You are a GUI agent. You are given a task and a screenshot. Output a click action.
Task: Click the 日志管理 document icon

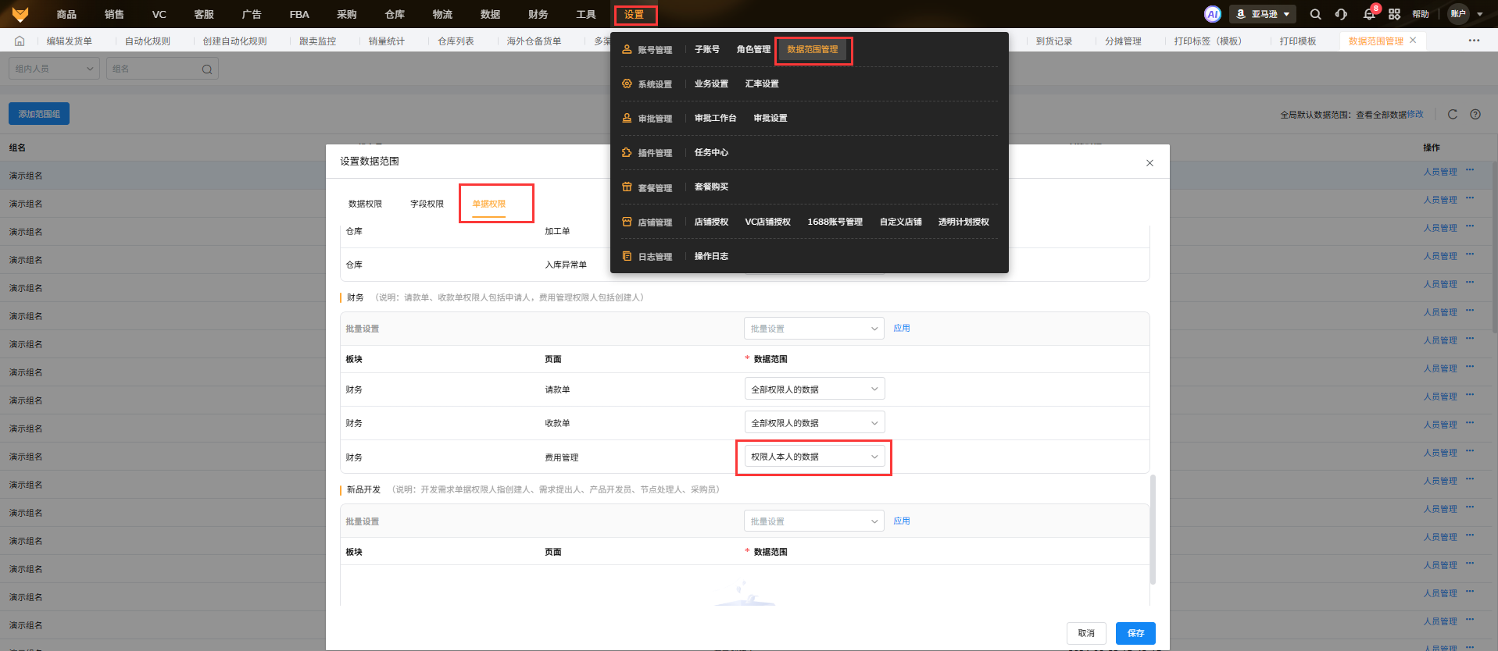[x=627, y=256]
